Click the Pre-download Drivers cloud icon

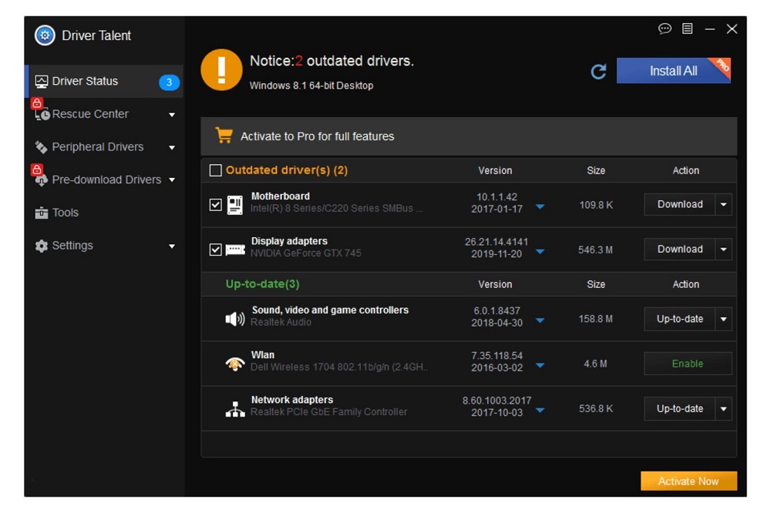point(42,179)
